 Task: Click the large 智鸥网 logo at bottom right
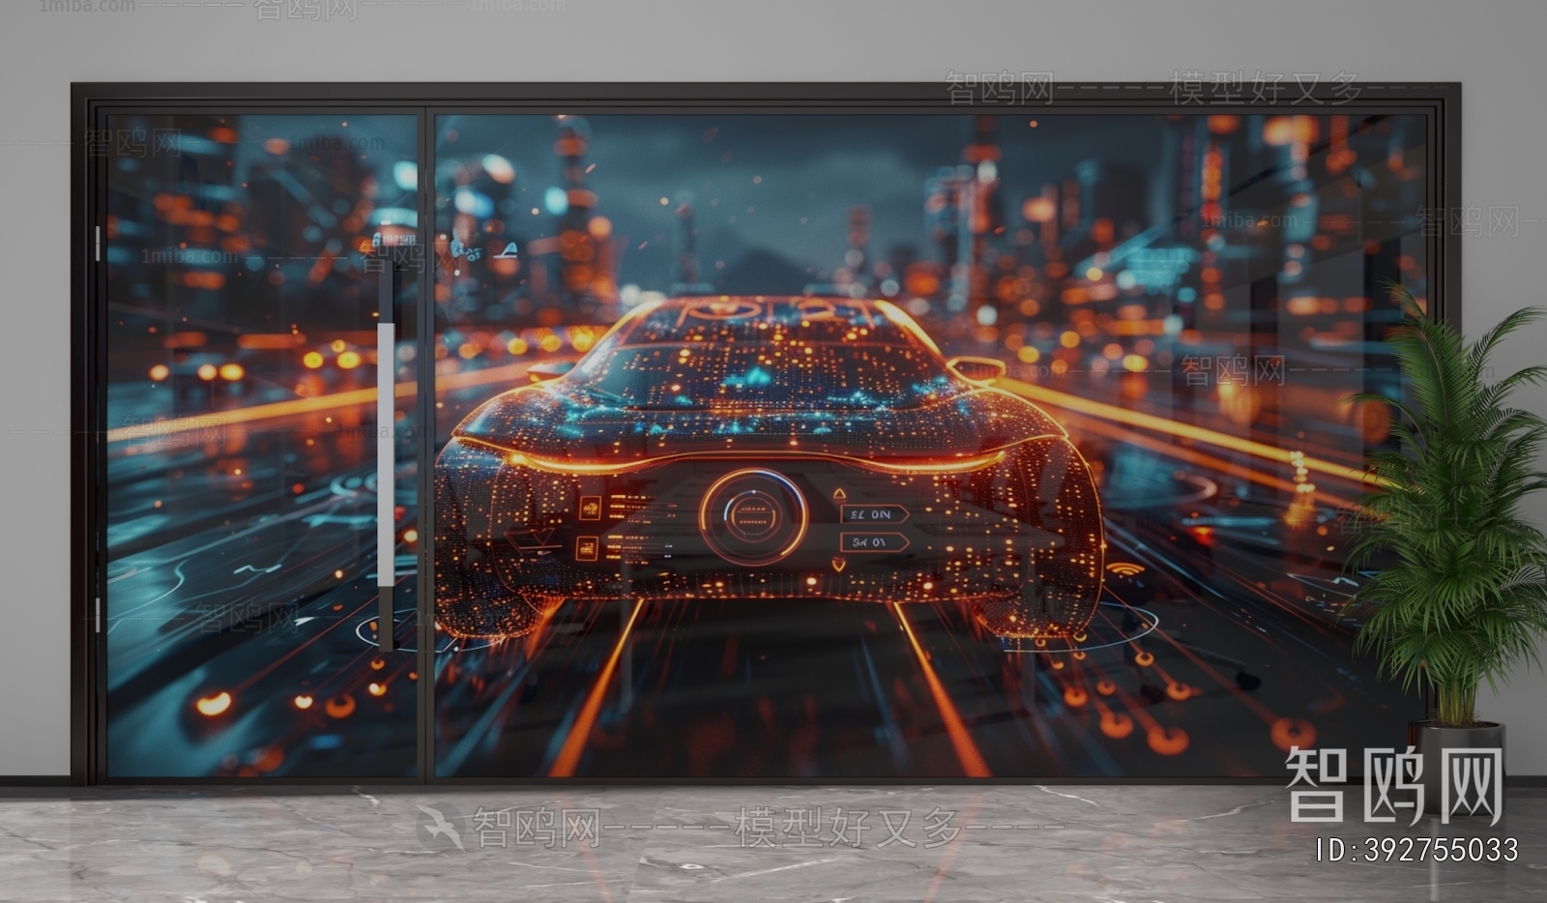tap(1393, 785)
